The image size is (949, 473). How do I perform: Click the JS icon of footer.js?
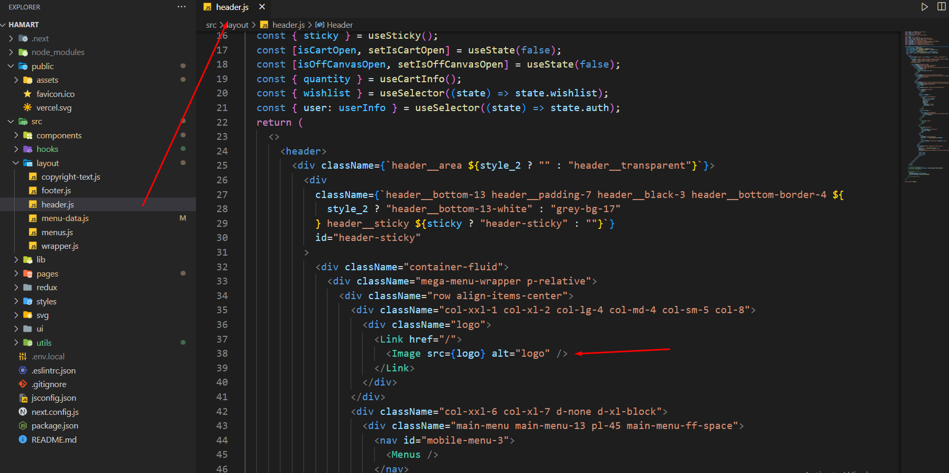(33, 191)
